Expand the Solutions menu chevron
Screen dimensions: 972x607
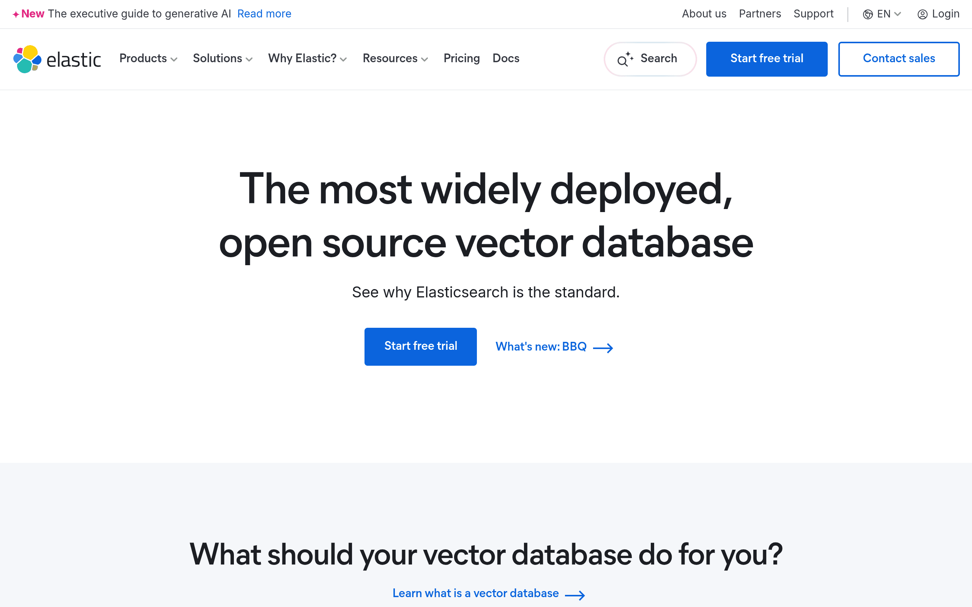tap(249, 60)
